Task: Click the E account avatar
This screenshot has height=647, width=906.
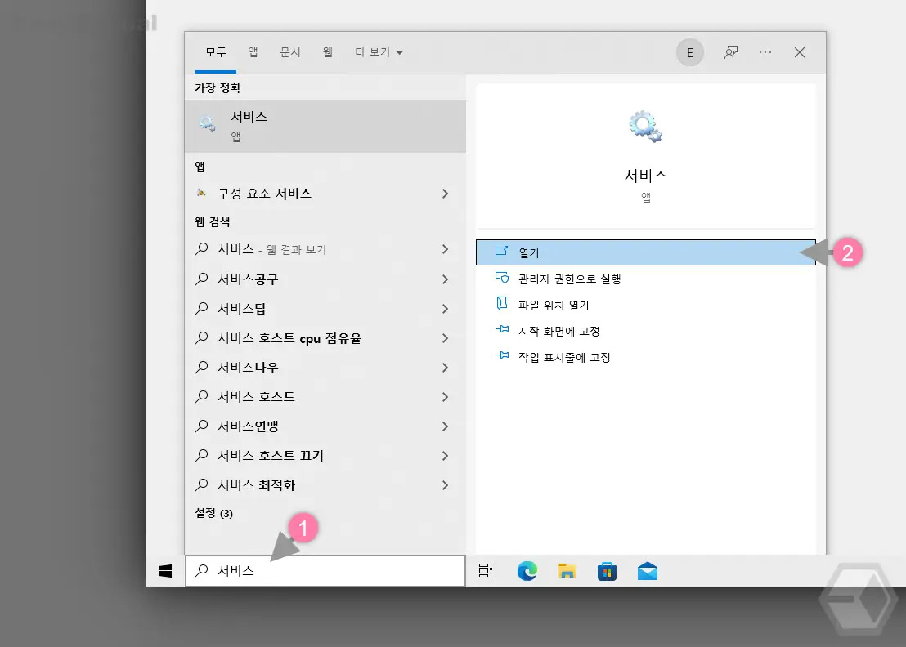Action: [690, 52]
